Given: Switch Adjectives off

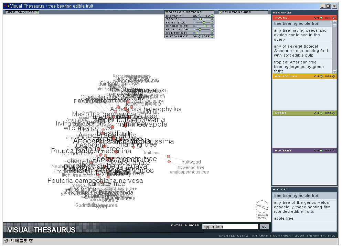Looking at the screenshot, I should [333, 77].
